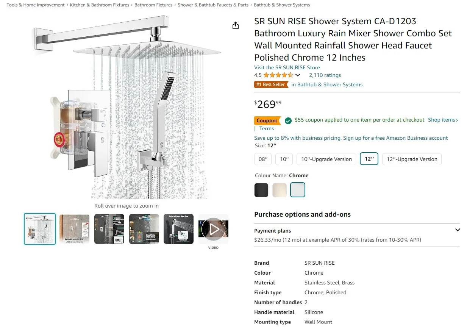Expand the Payment plans section
Viewport: 467px width, 328px height.
coord(458,230)
